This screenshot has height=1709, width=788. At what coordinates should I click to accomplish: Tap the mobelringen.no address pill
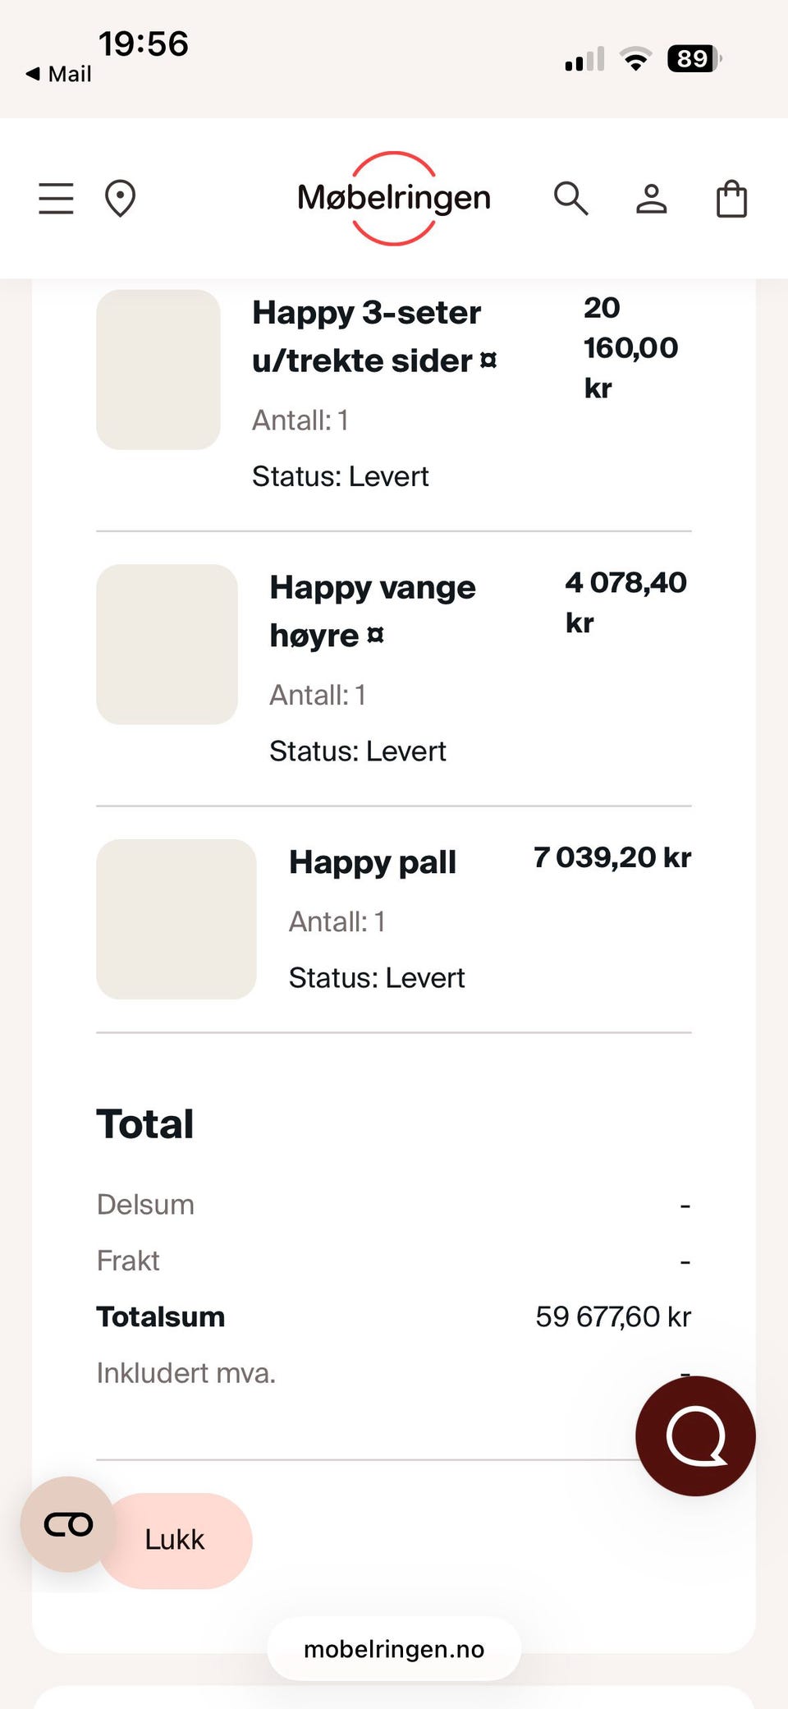pos(394,1649)
